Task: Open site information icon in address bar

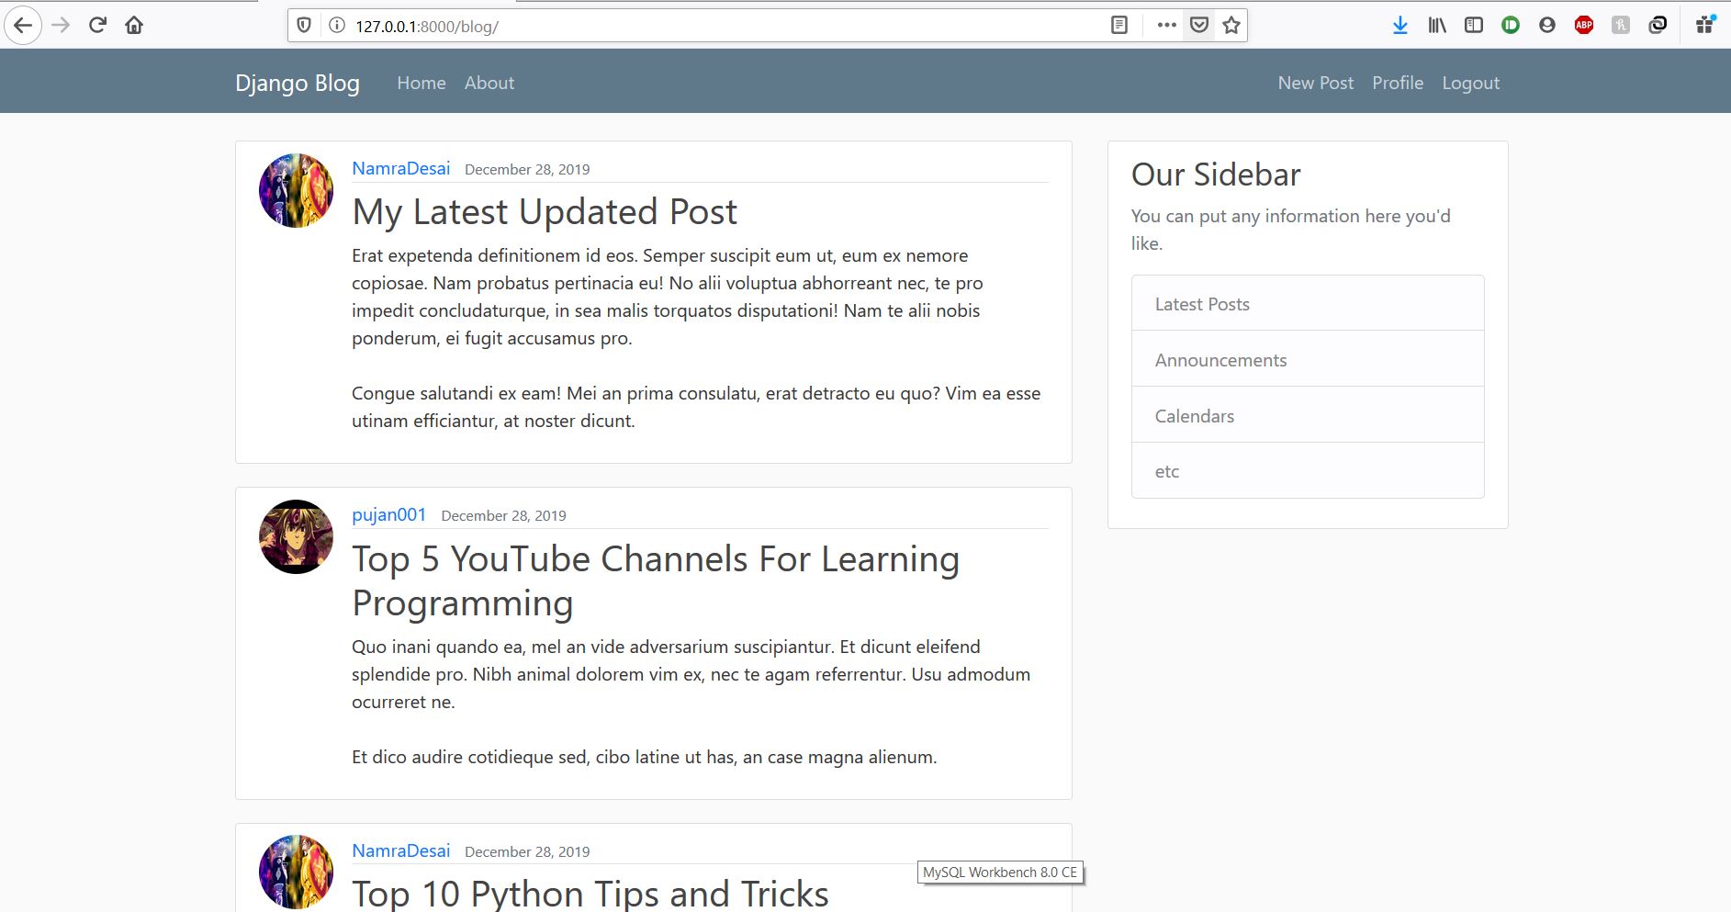Action: (x=337, y=26)
